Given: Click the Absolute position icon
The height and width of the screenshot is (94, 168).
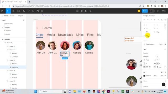Looking at the screenshot, I should coord(165,25).
